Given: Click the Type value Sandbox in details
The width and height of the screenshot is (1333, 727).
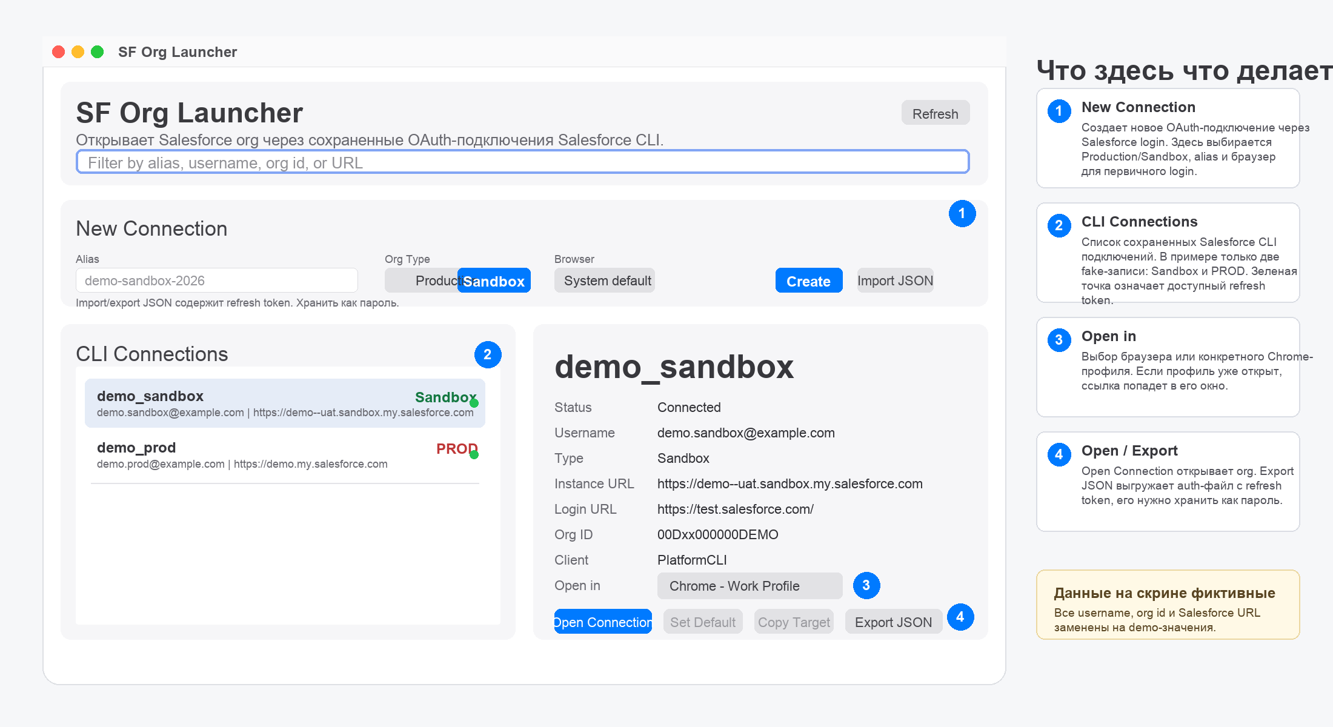Looking at the screenshot, I should 683,458.
